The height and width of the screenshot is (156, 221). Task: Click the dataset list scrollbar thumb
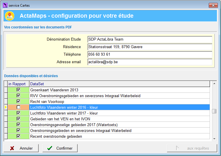[214, 111]
